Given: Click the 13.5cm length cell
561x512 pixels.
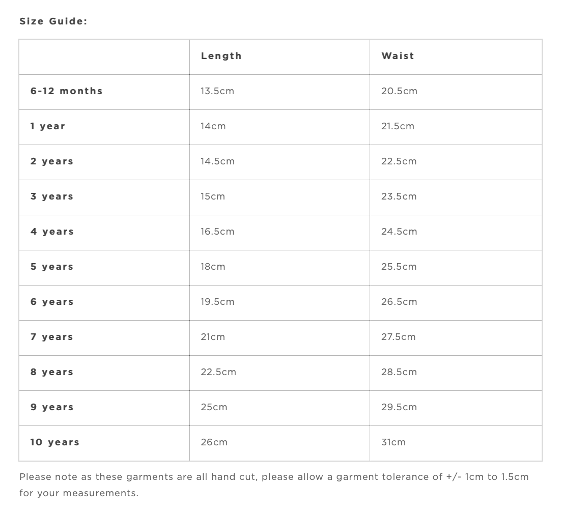Looking at the screenshot, I should point(217,91).
